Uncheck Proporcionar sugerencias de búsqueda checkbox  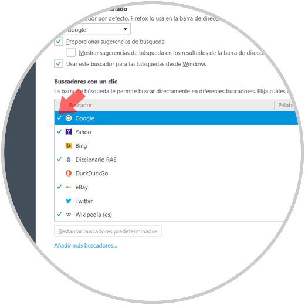click(59, 42)
